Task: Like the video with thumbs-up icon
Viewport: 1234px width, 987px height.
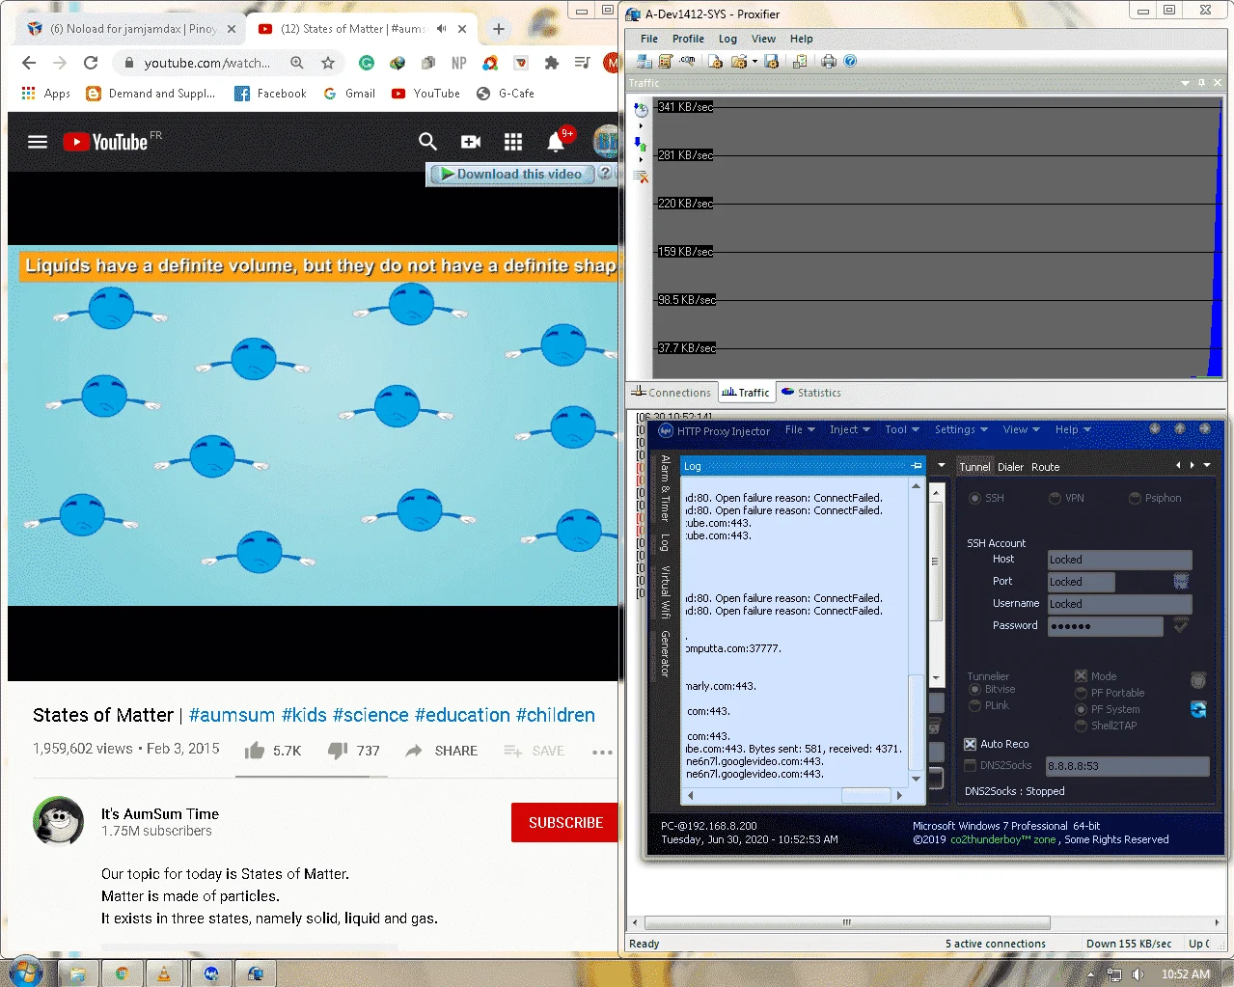Action: tap(255, 750)
